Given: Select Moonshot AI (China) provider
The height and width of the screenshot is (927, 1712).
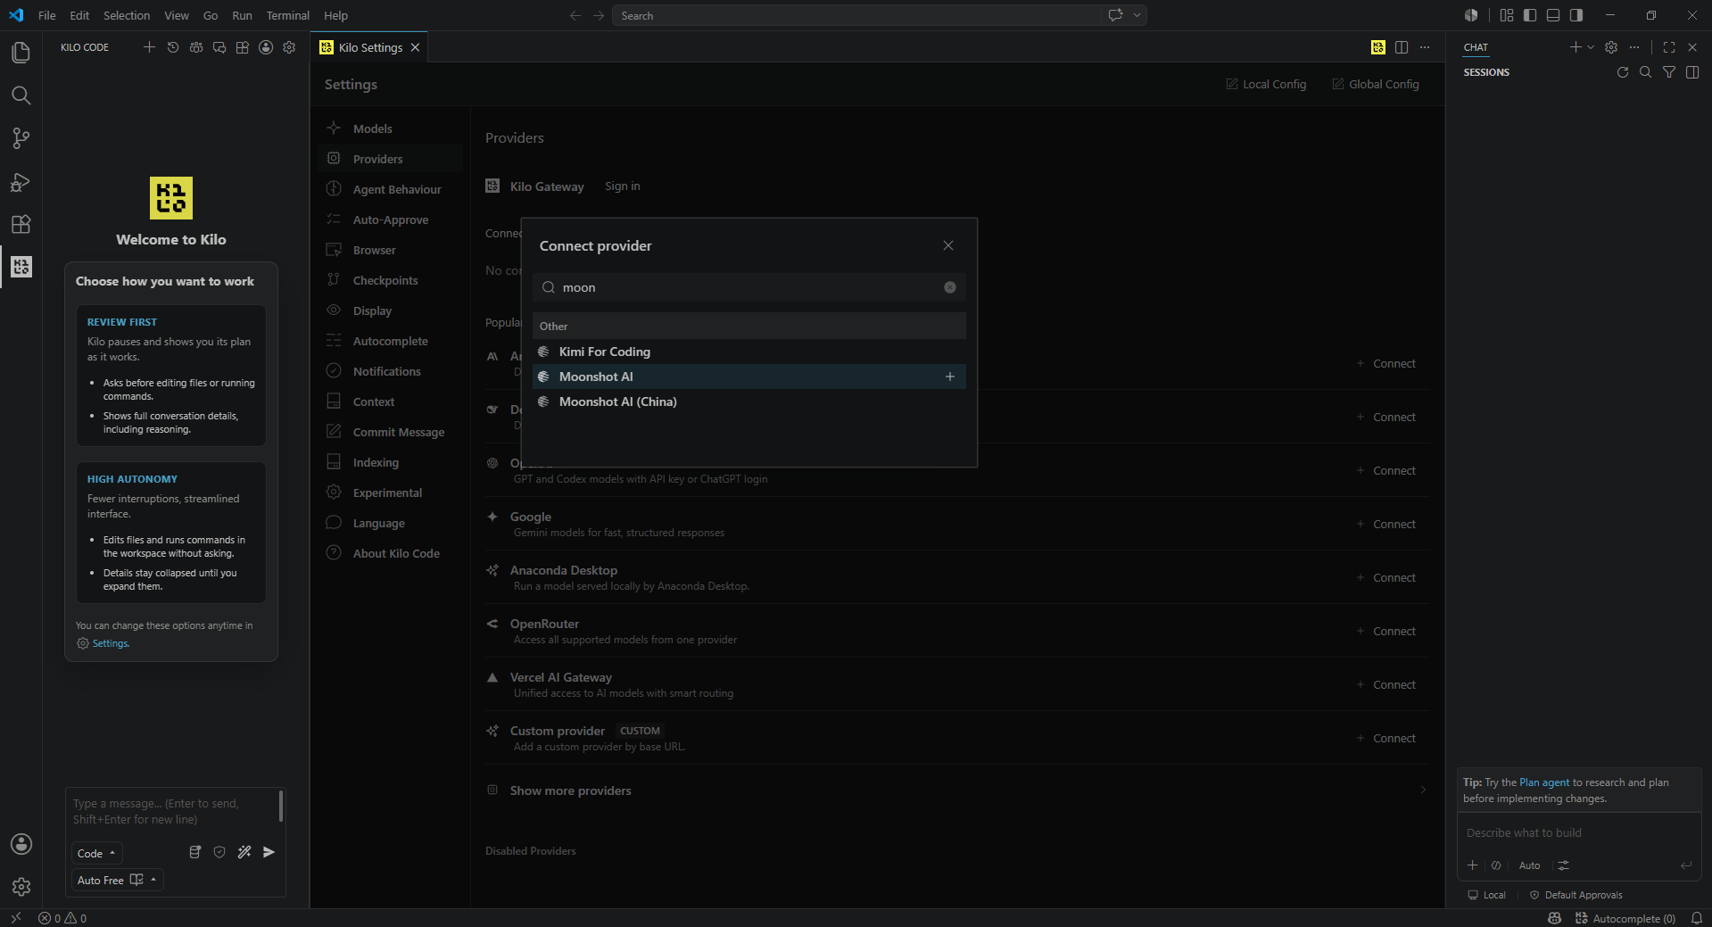Looking at the screenshot, I should pyautogui.click(x=749, y=401).
